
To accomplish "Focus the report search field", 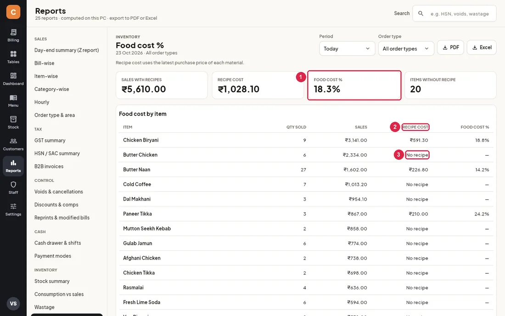I will pyautogui.click(x=454, y=13).
